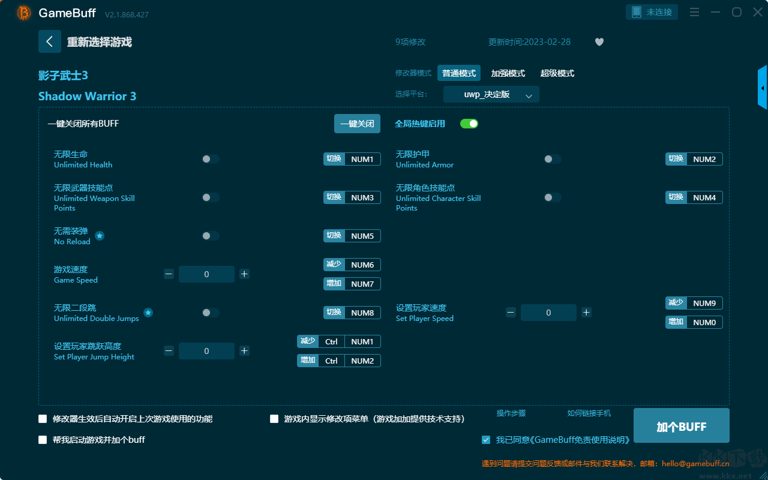
Task: Turn off the global hotkey toggle
Action: tap(469, 124)
